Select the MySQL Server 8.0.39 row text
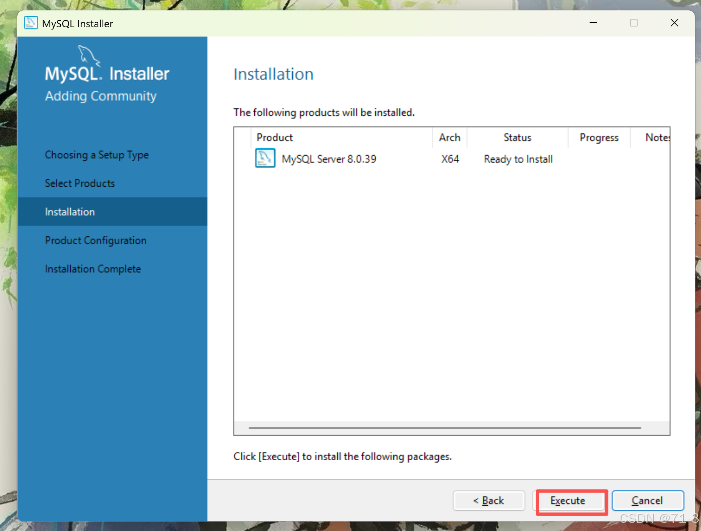701x531 pixels. click(329, 159)
